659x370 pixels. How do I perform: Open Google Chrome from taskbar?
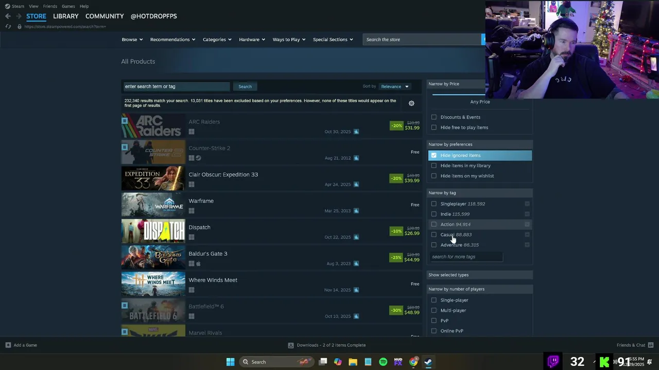413,362
